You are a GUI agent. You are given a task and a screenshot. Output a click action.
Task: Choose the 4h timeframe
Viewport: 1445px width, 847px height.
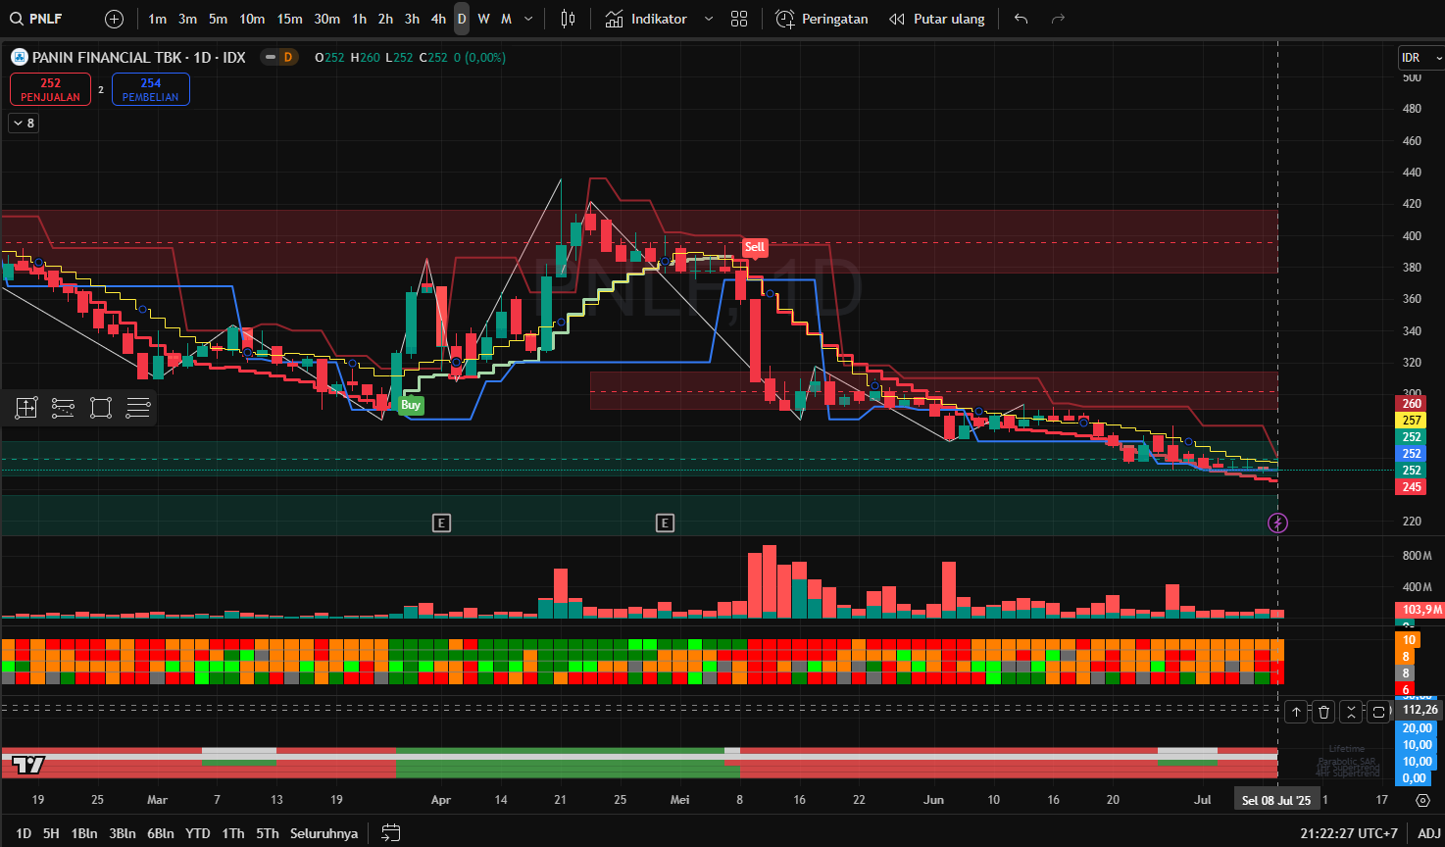pos(438,19)
